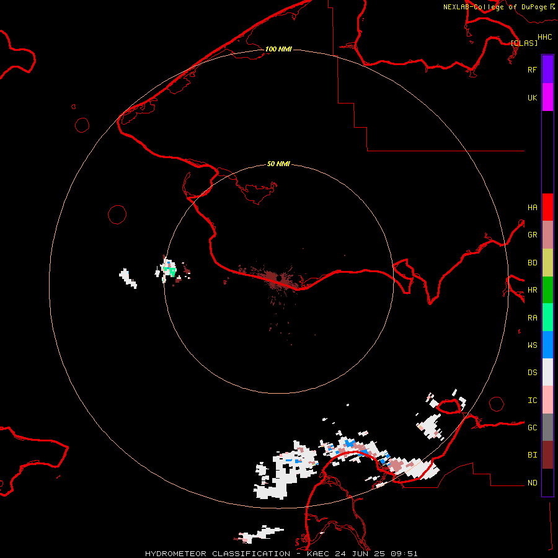This screenshot has height=558, width=558.
Task: Click the ND black legend swatch
Action: [547, 482]
